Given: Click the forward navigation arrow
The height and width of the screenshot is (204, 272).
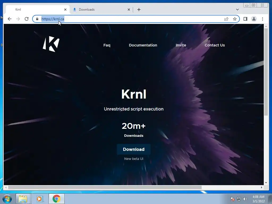Looking at the screenshot, I should pos(18,19).
